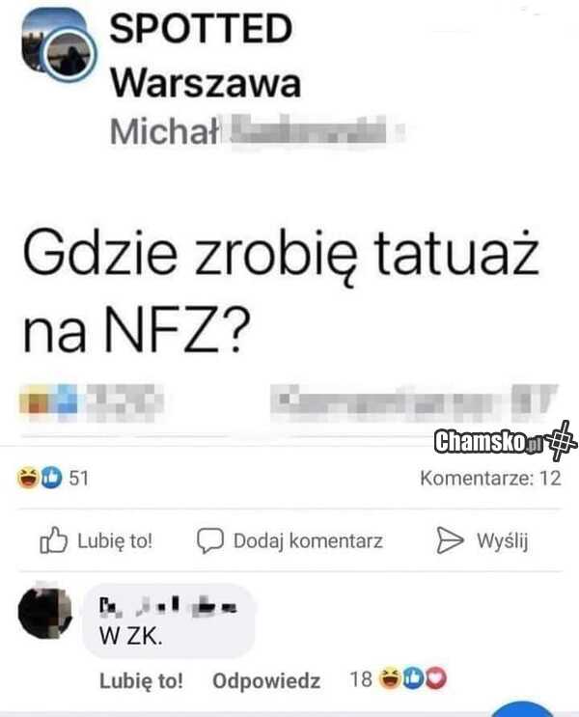Open the commenter's profile picture
Viewport: 579px width, 717px height.
tap(44, 613)
